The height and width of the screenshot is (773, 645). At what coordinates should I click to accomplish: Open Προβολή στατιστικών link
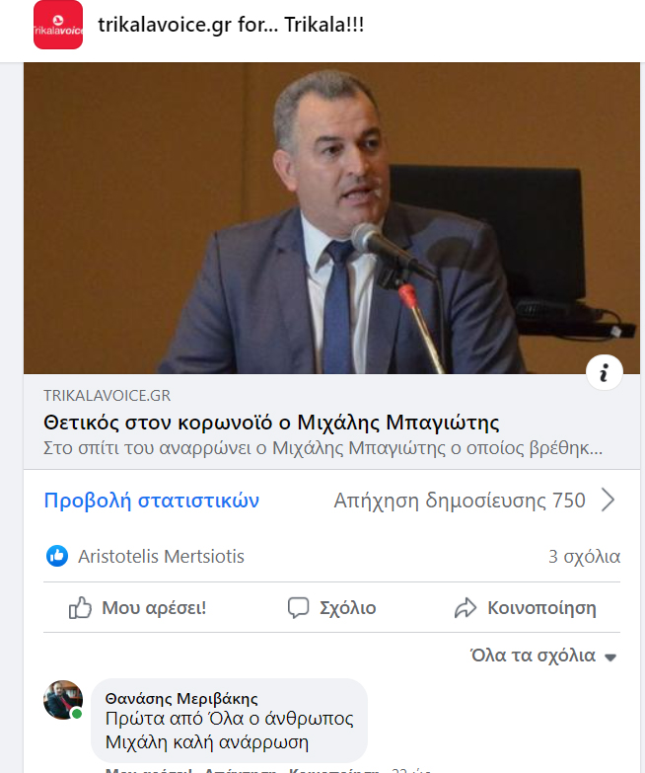152,501
